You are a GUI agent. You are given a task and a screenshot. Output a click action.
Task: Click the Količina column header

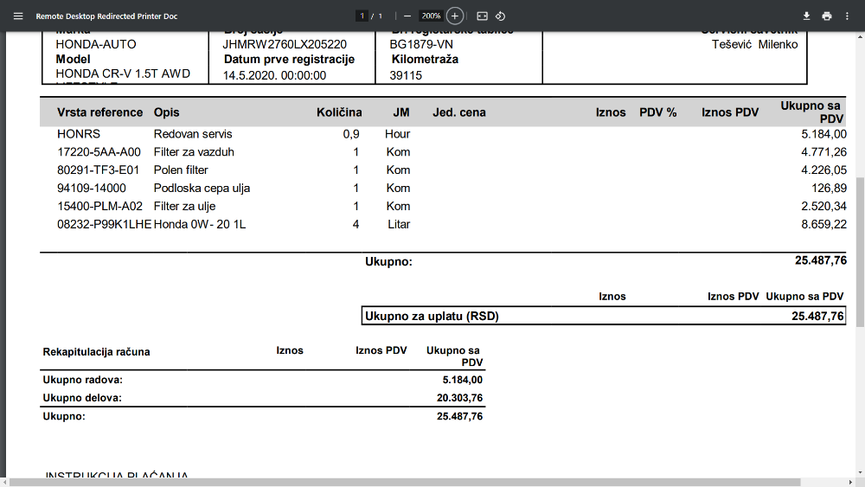click(x=339, y=112)
